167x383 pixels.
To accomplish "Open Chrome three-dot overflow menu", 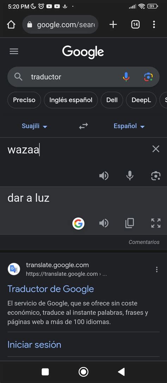I will pos(154,24).
